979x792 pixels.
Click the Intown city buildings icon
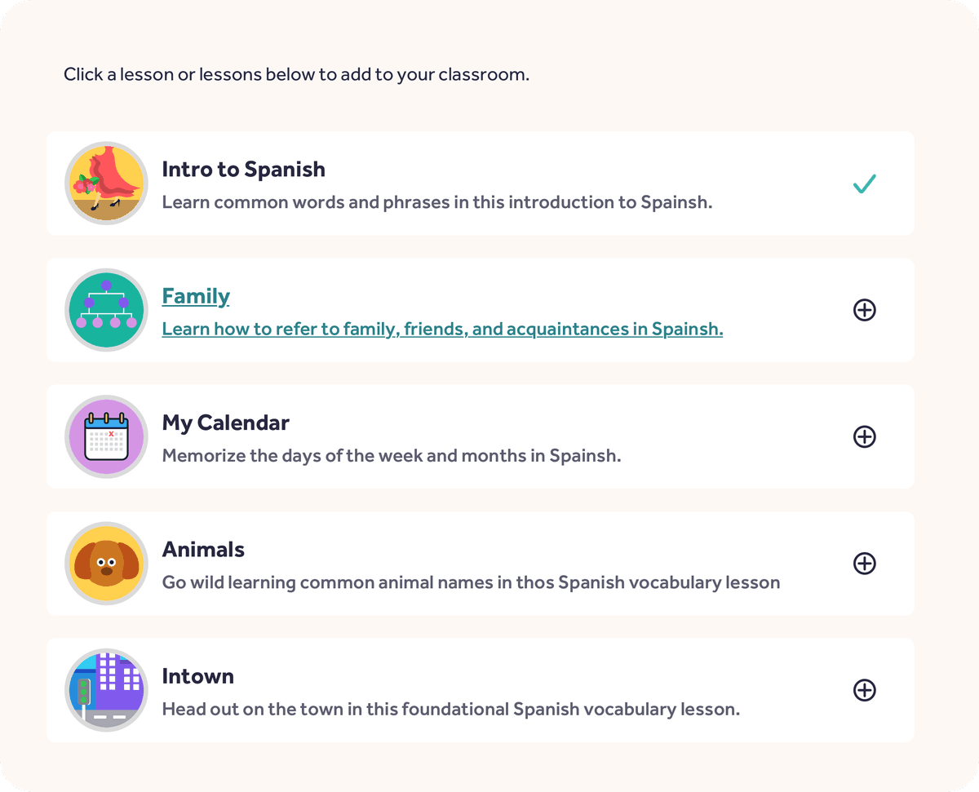[106, 690]
